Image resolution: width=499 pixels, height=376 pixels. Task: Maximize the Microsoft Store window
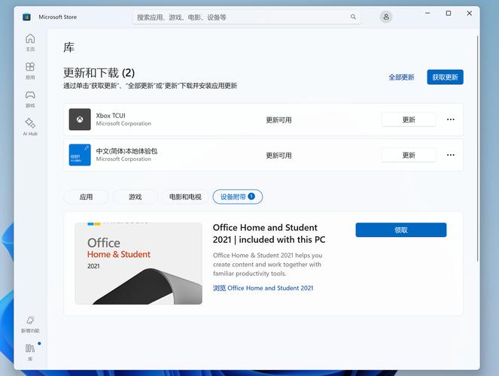pos(449,14)
